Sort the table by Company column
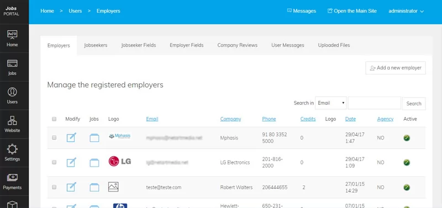Viewport: 442px width, 208px height. pos(230,119)
